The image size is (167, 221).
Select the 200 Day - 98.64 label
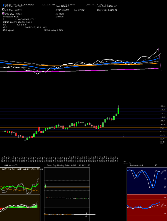pyautogui.click(x=13, y=14)
